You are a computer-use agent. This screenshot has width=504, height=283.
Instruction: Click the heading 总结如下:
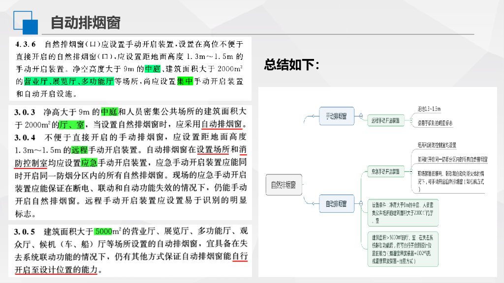click(292, 64)
